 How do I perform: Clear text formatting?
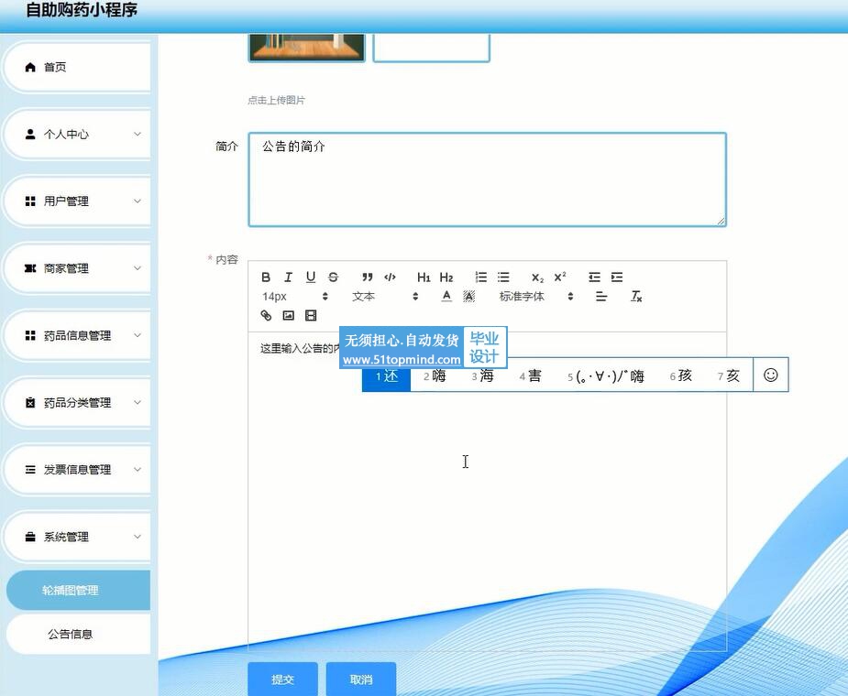[636, 297]
